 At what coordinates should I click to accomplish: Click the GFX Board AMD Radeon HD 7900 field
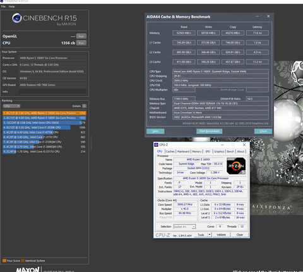pyautogui.click(x=52, y=85)
